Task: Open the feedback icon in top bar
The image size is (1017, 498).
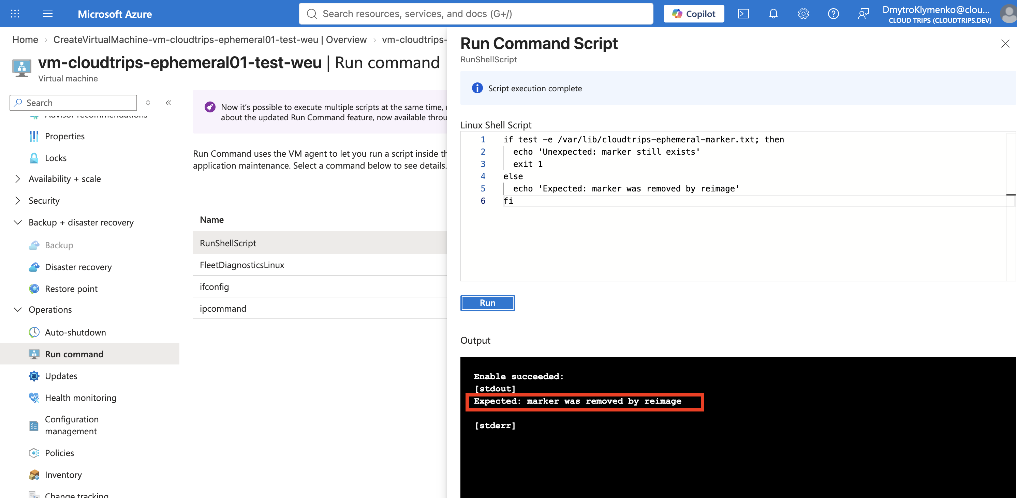Action: [864, 14]
